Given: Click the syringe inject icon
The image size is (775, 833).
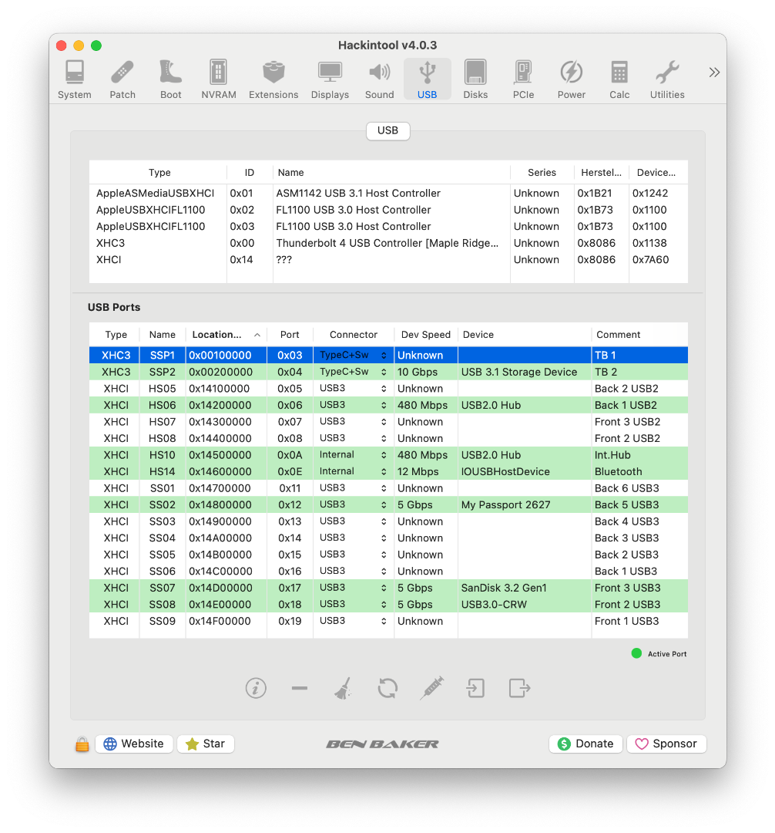Looking at the screenshot, I should 431,688.
